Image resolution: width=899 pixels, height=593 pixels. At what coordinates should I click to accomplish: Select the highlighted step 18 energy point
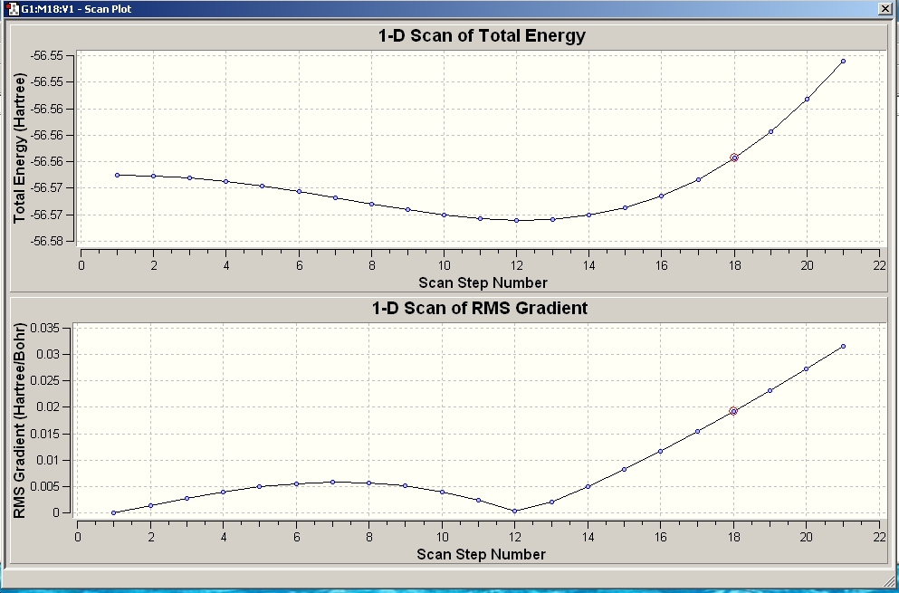(x=734, y=158)
